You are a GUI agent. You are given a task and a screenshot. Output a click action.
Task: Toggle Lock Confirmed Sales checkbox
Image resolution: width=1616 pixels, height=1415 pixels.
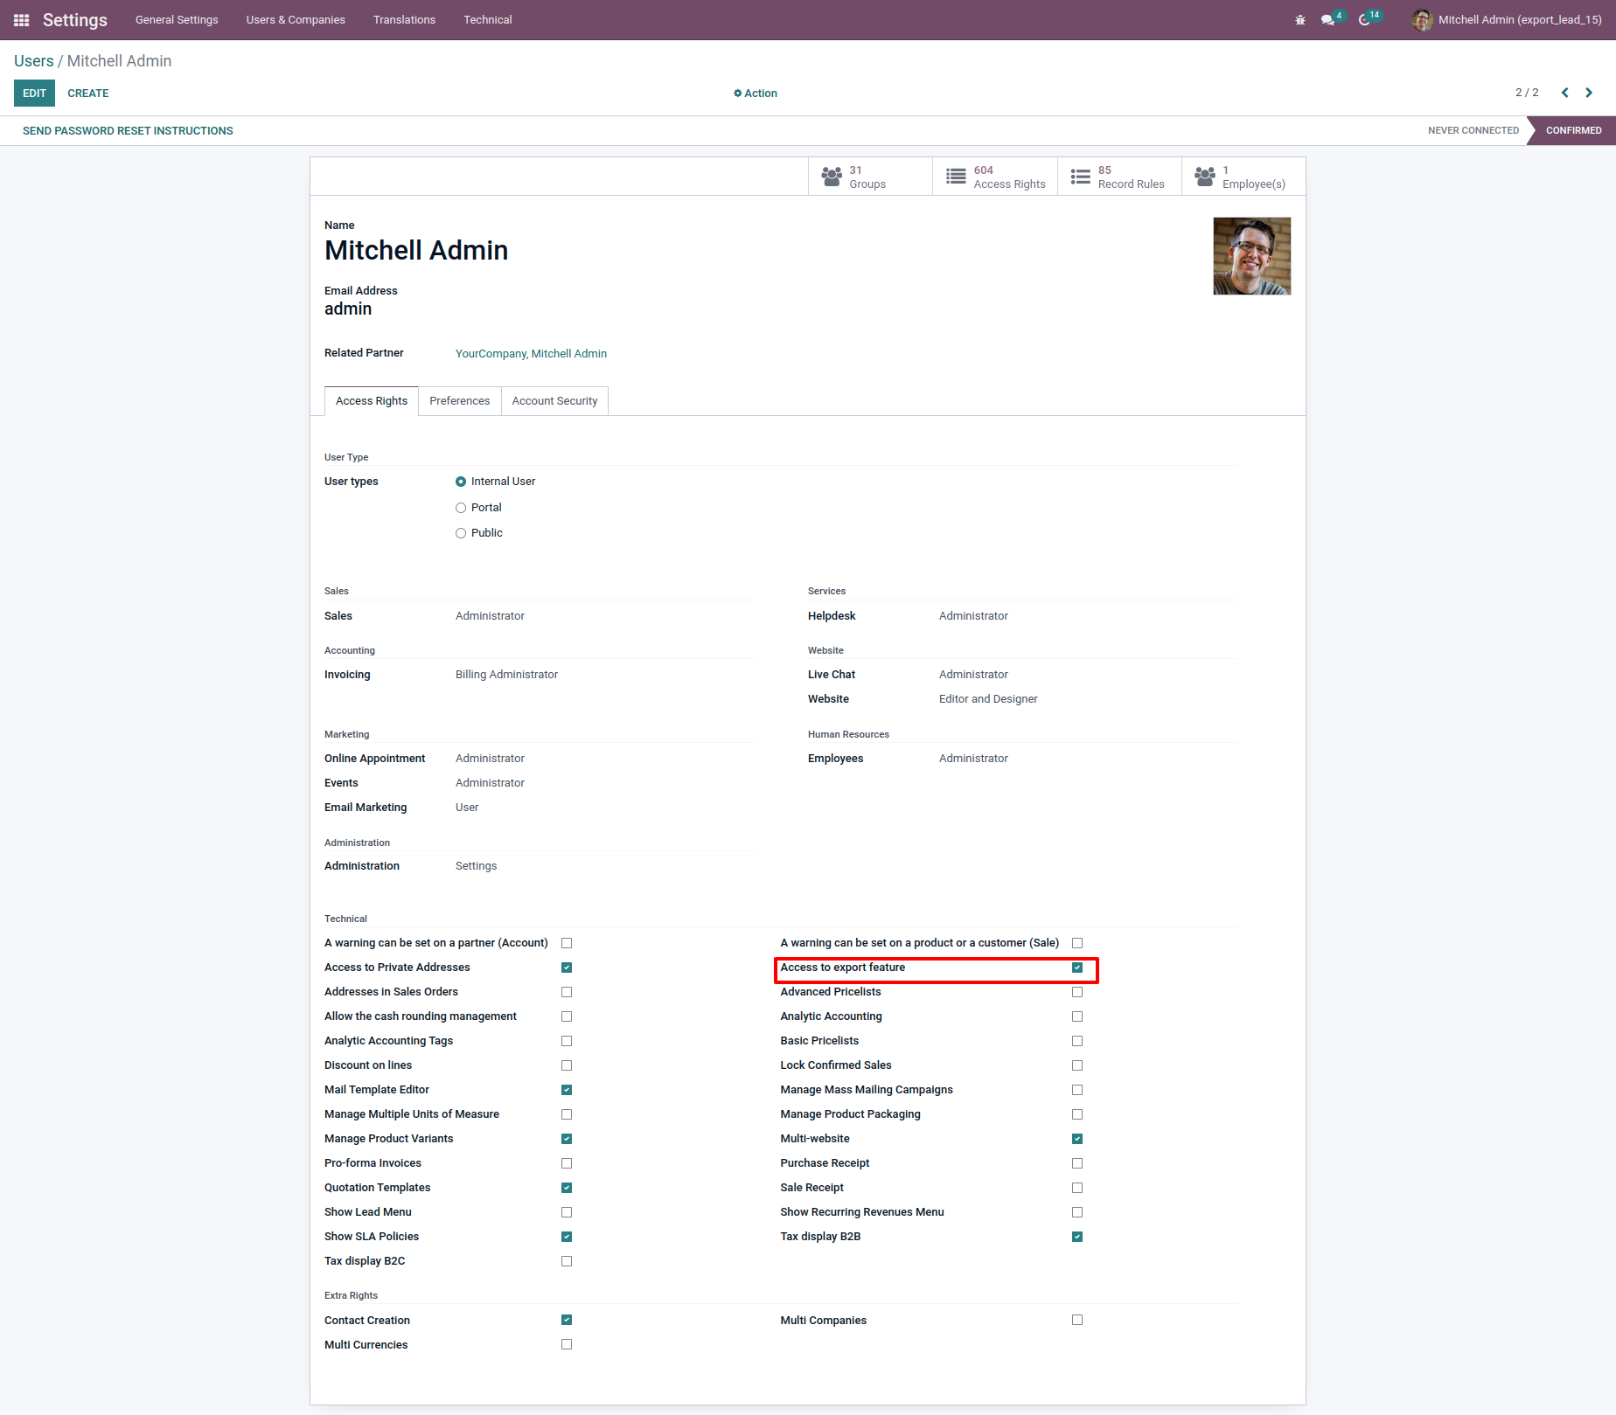[x=1077, y=1065]
